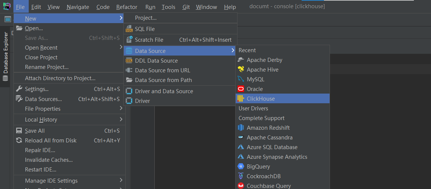Expand the File Properties submenu arrow
This screenshot has width=431, height=189.
point(121,108)
